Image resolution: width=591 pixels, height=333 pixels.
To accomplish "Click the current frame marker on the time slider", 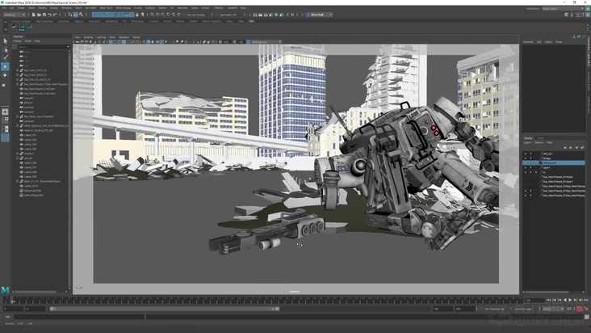I will pos(12,301).
